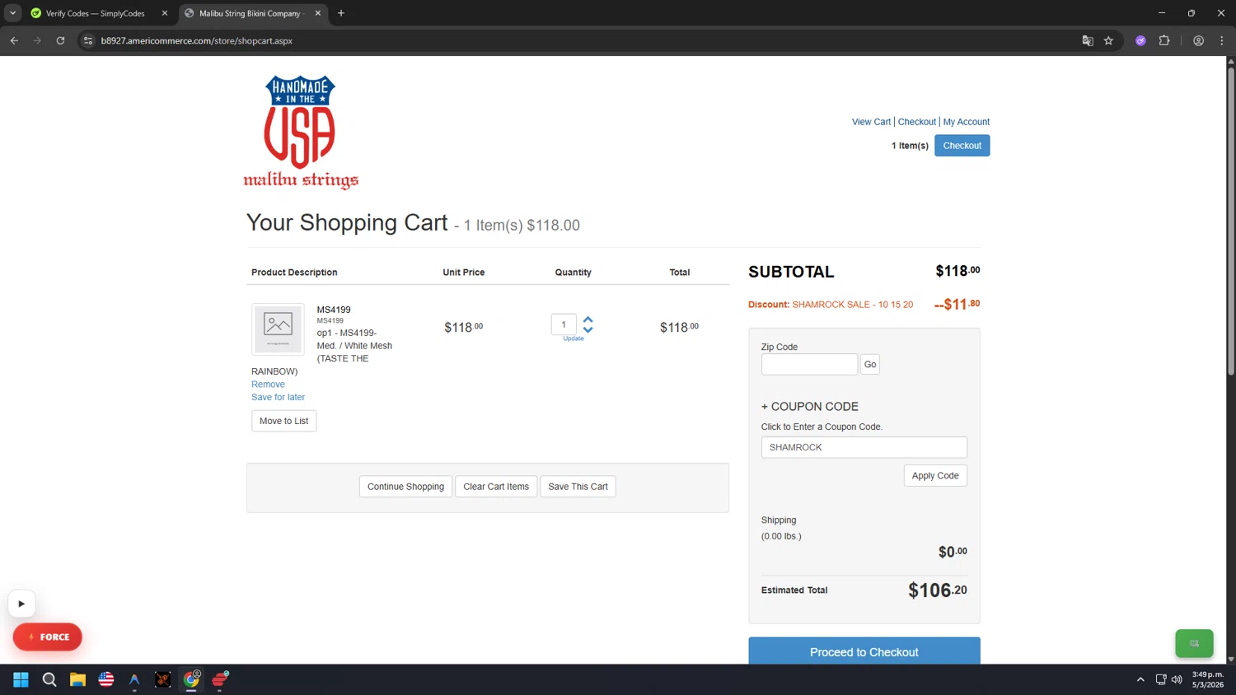The height and width of the screenshot is (695, 1236).
Task: Remove the MS4199 item from cart
Action: click(268, 385)
